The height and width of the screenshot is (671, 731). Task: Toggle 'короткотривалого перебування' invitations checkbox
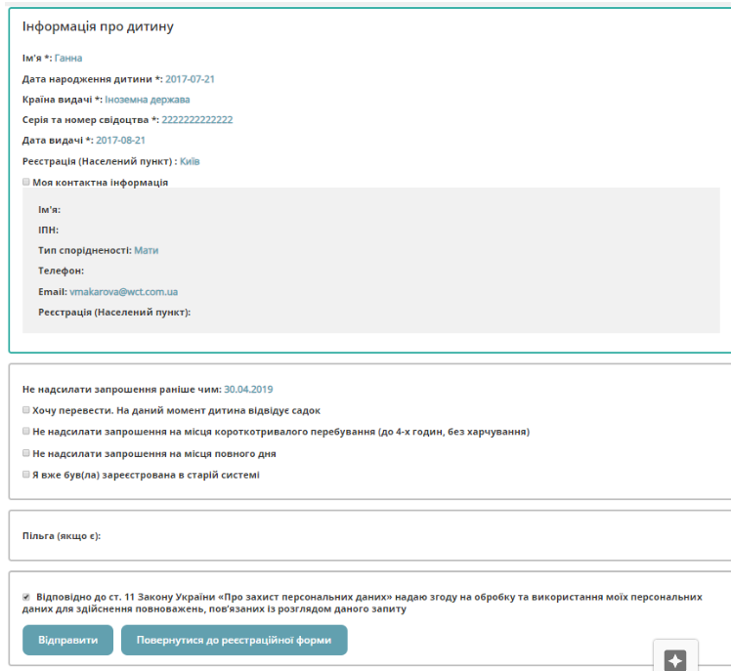[x=25, y=431]
